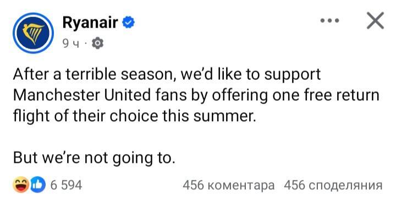Open the 456 споделяния shares link
The image size is (396, 208).
pos(333,185)
